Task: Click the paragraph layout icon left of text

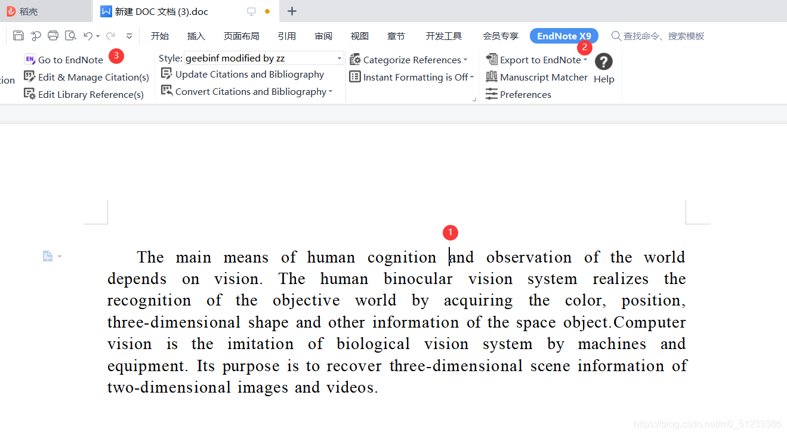Action: tap(48, 256)
